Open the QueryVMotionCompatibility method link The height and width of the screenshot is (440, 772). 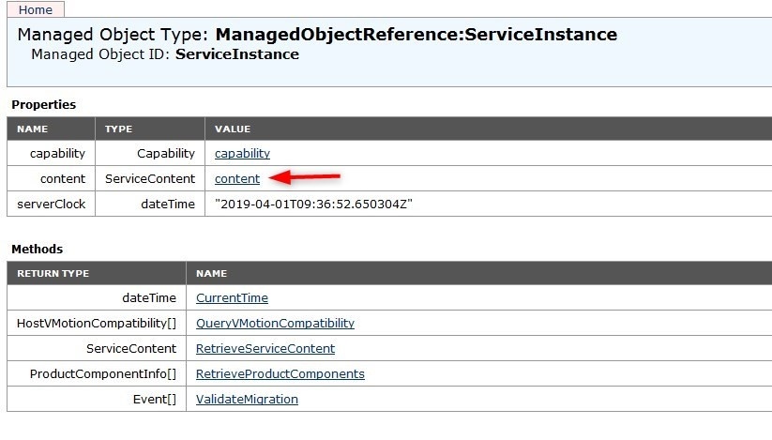[275, 323]
